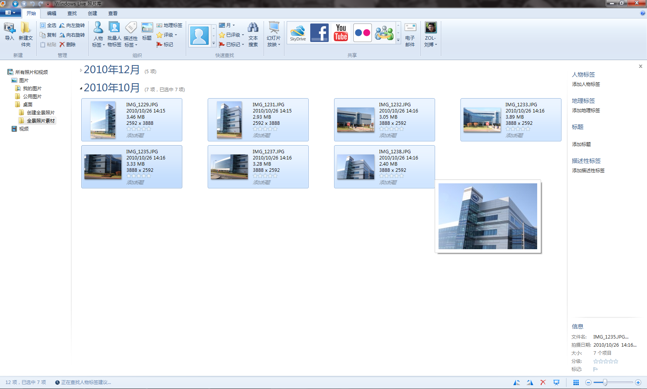Click the Facebook share icon

click(319, 33)
